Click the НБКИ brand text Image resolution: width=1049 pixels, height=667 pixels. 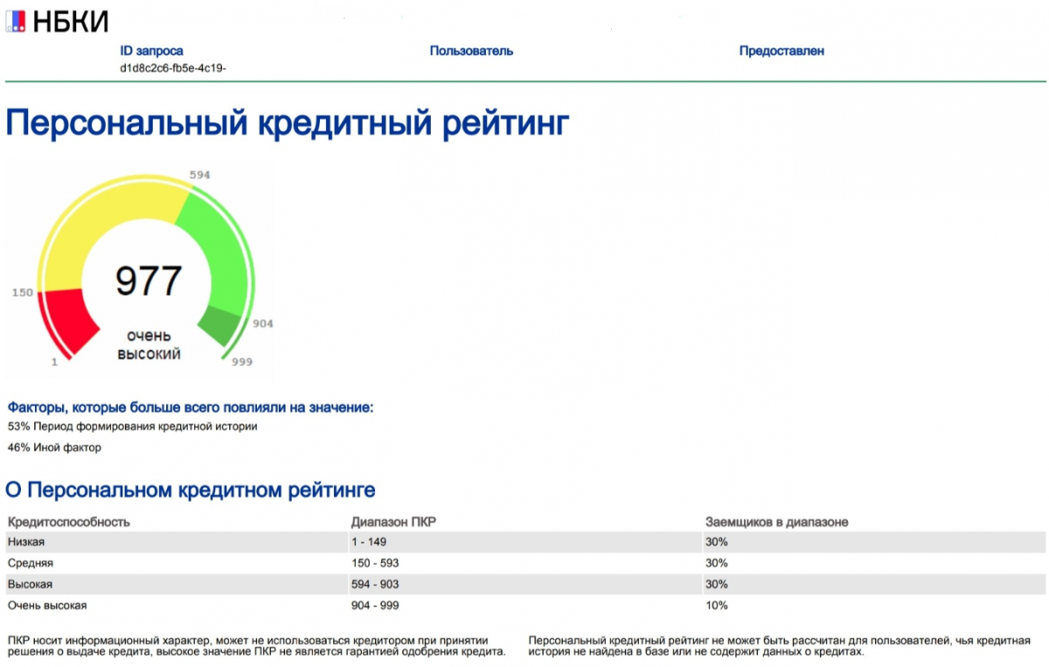[x=71, y=22]
